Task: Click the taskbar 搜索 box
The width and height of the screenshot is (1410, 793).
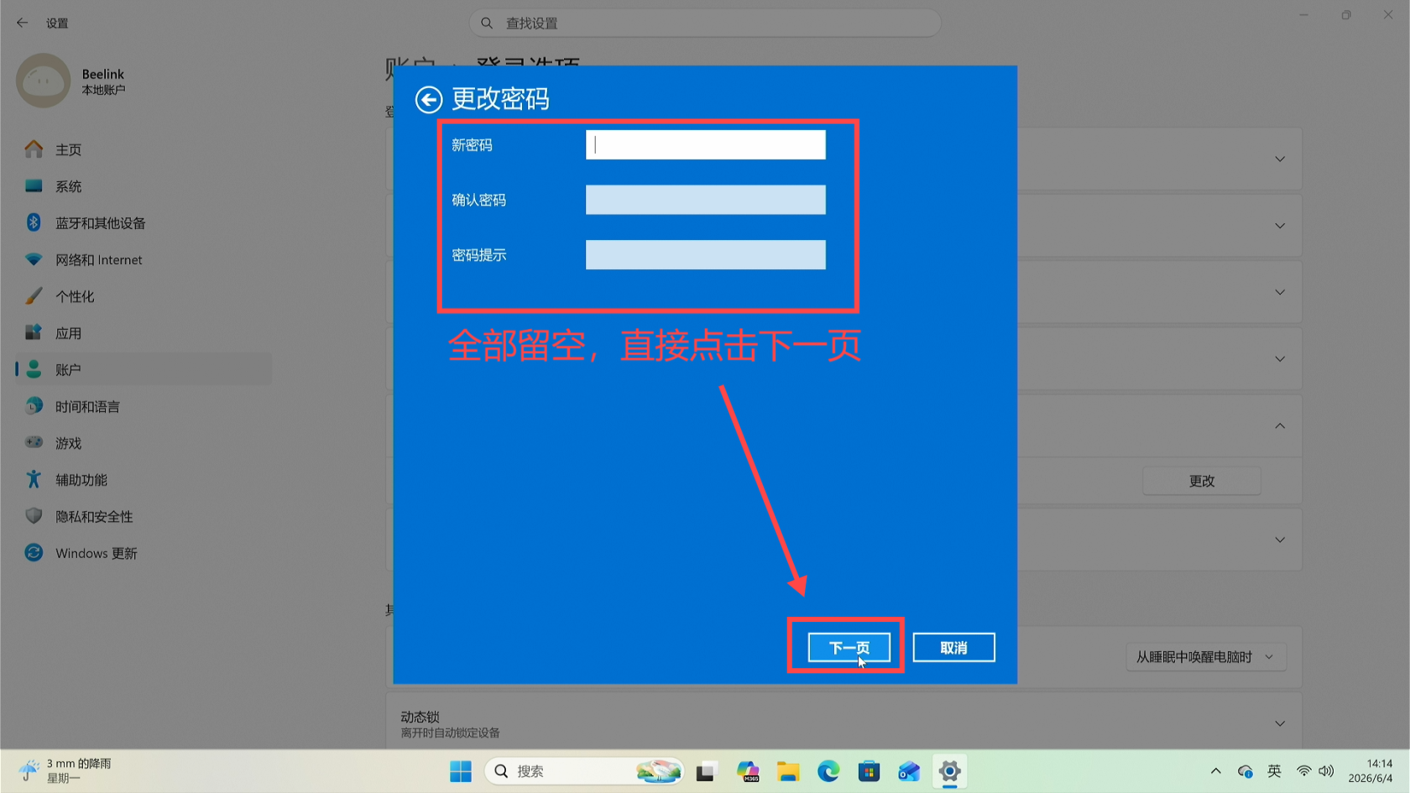Action: point(584,771)
